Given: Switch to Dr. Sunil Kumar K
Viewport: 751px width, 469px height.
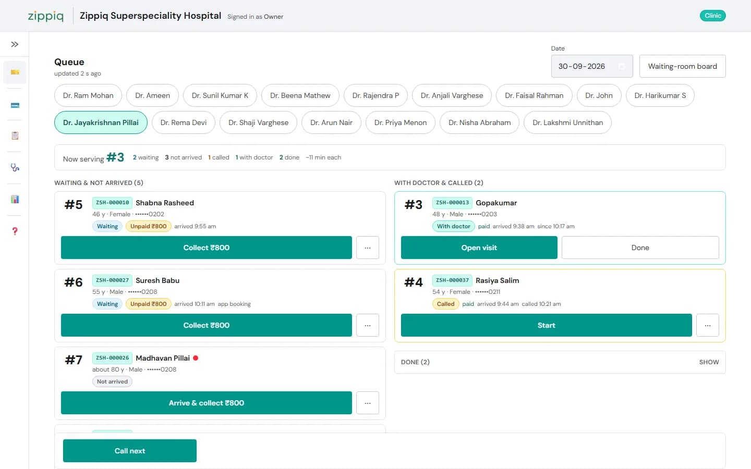Looking at the screenshot, I should (220, 95).
